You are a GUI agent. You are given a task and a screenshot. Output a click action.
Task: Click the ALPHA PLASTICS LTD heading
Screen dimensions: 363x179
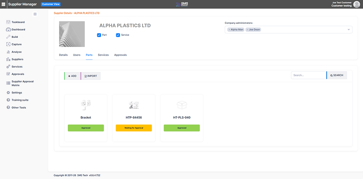pyautogui.click(x=125, y=26)
